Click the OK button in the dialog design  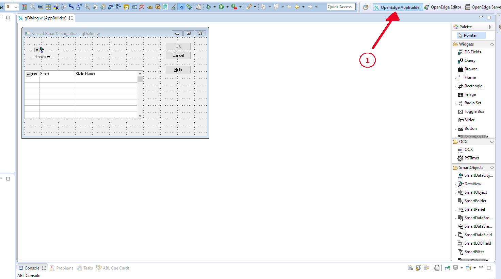point(178,47)
